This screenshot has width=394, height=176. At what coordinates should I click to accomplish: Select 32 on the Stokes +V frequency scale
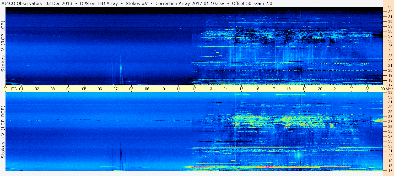[x=390, y=97]
